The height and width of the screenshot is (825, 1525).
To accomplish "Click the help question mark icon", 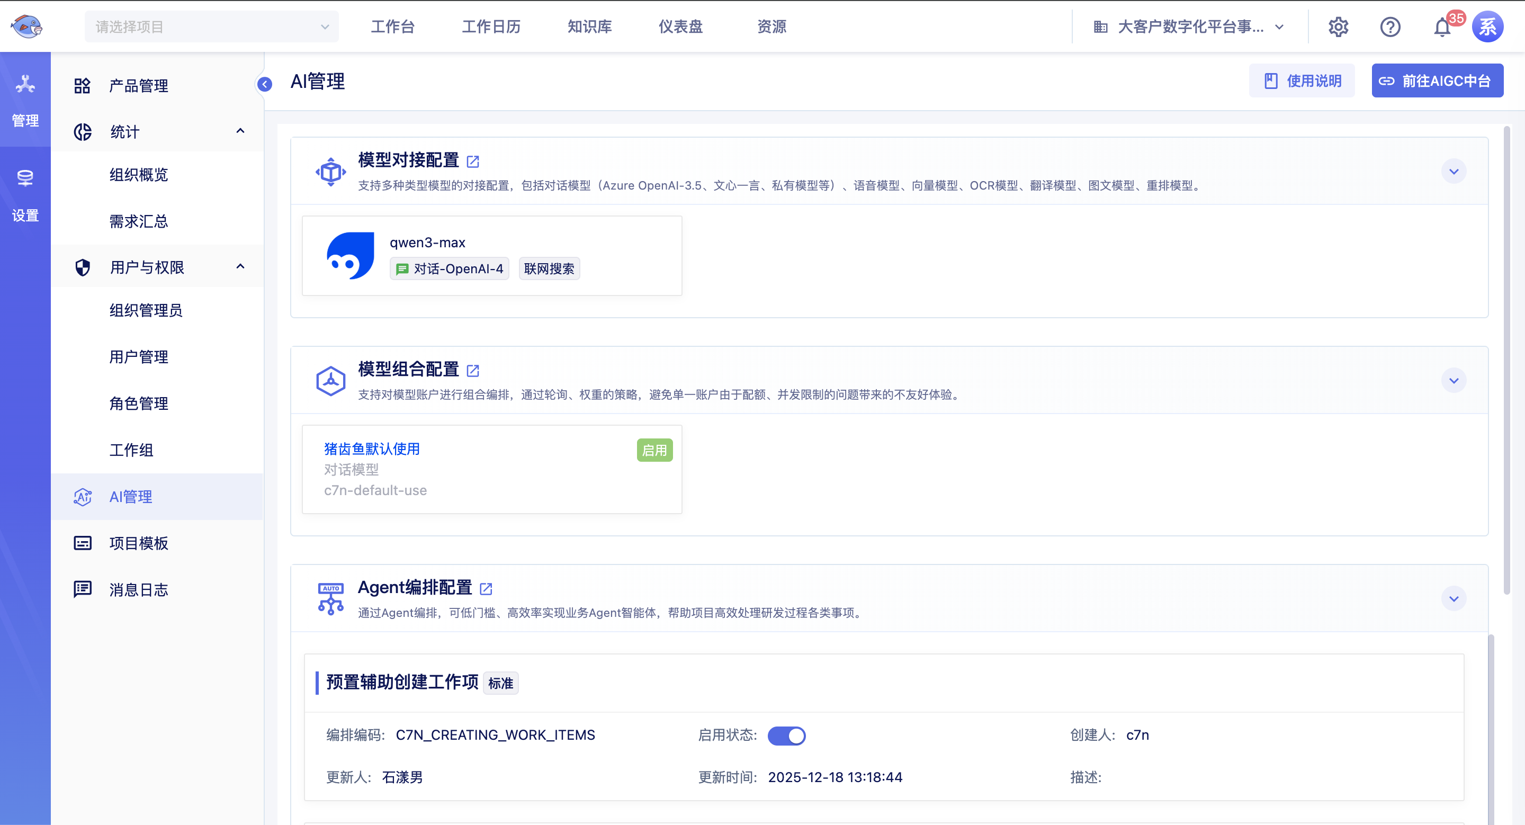I will pyautogui.click(x=1390, y=26).
